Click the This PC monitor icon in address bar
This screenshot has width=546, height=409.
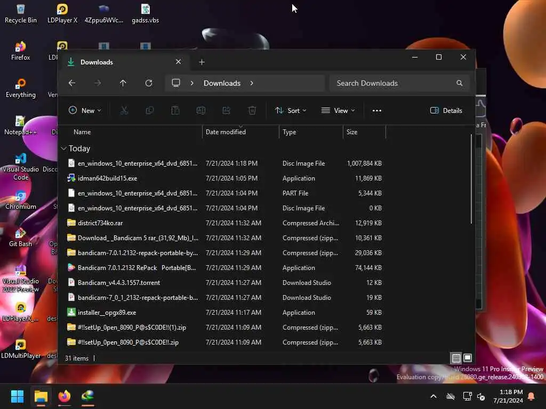(176, 83)
